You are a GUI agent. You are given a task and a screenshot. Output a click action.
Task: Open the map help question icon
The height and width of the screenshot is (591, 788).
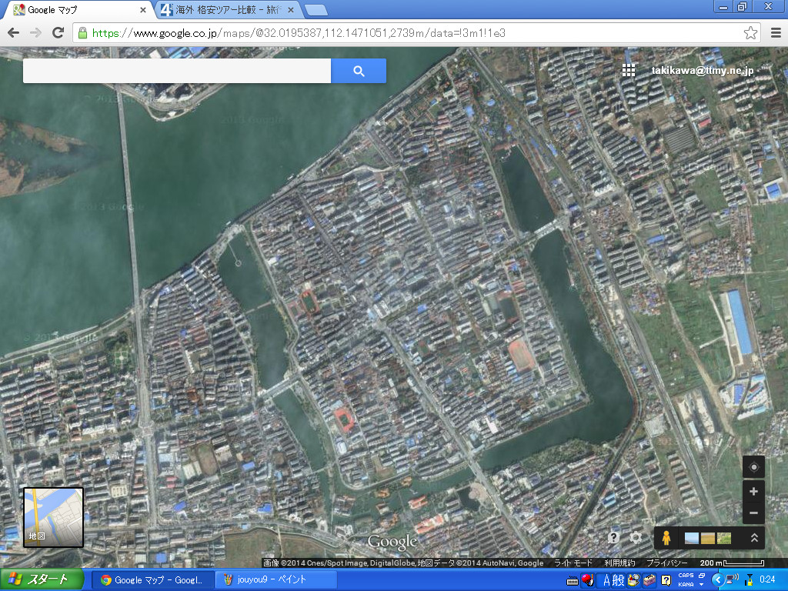tap(613, 537)
